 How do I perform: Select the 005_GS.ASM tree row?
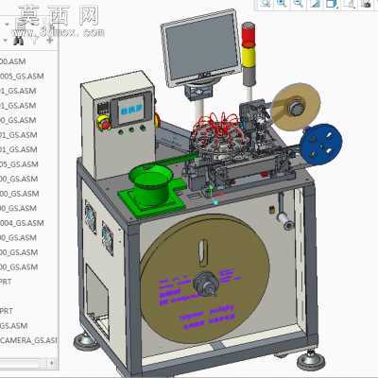click(x=22, y=77)
